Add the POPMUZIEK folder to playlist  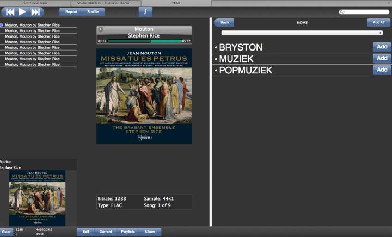382,70
